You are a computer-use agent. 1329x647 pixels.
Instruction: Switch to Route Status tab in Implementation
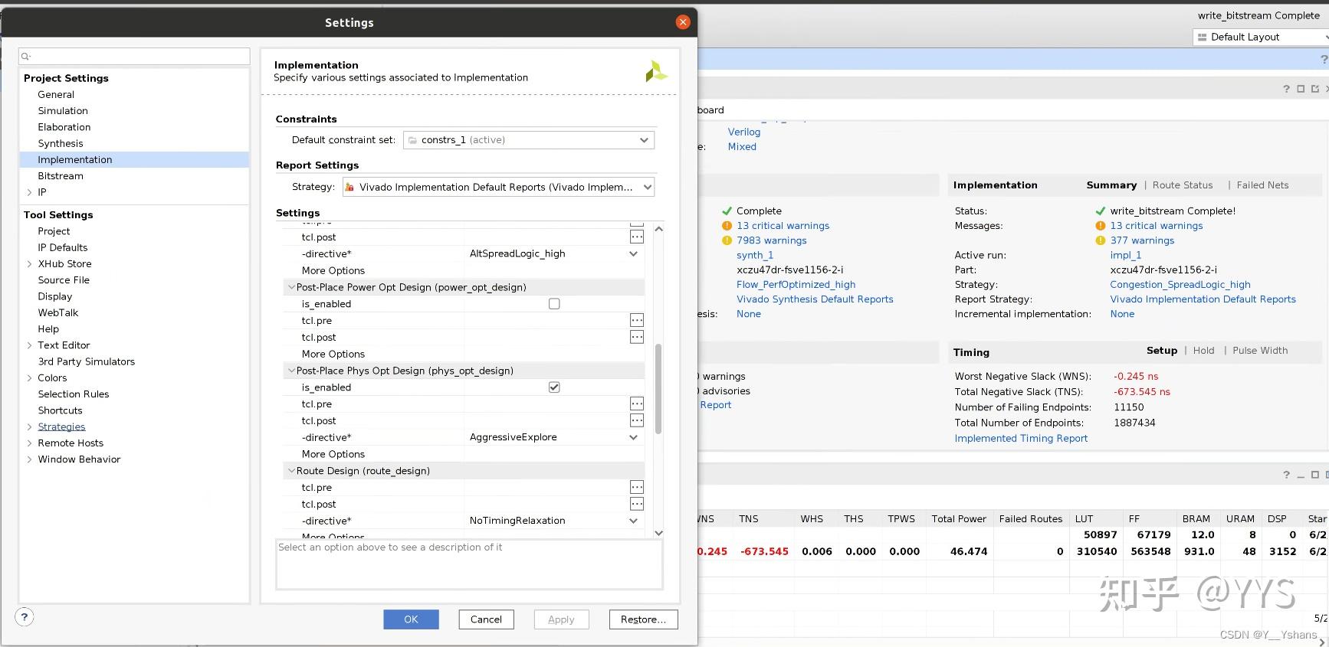1183,185
